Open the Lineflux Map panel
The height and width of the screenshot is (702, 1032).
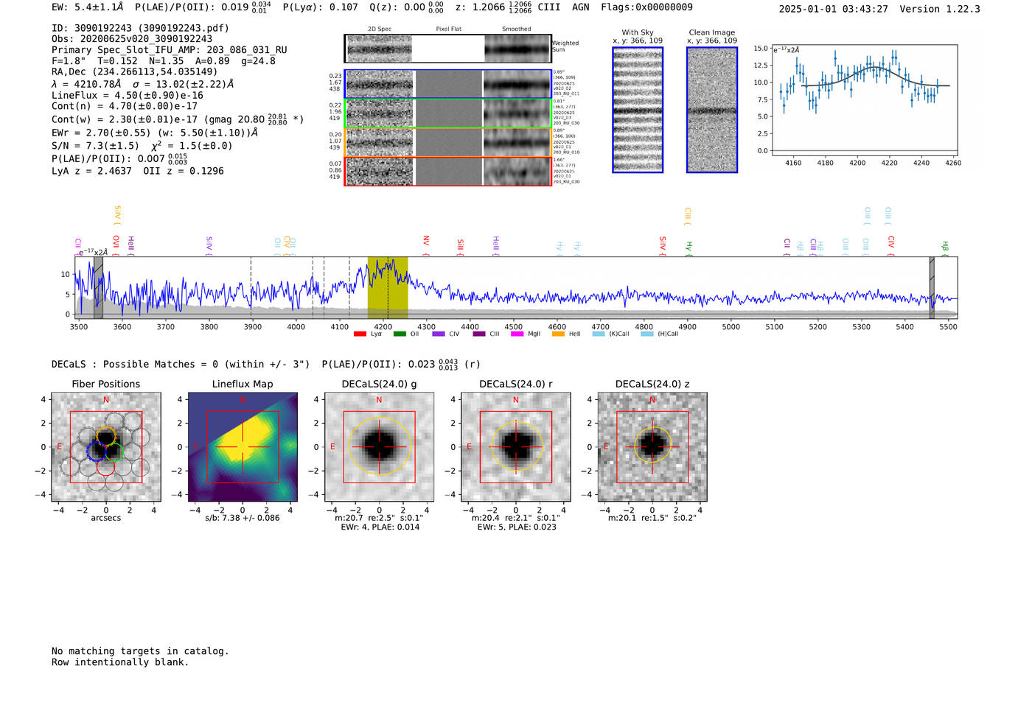click(x=243, y=446)
